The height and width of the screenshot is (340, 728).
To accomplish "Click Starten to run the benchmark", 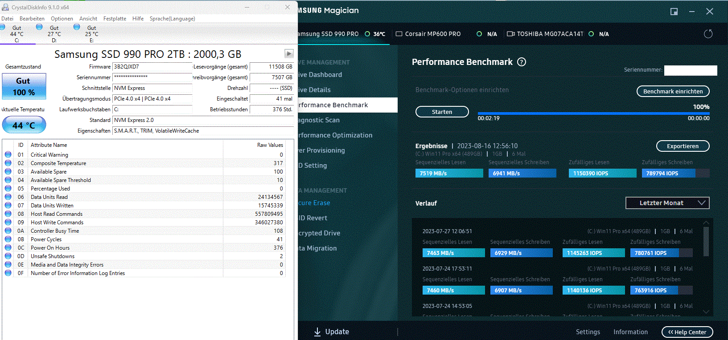I will coord(442,112).
